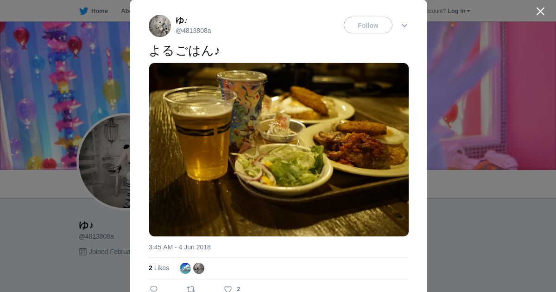Image resolution: width=556 pixels, height=292 pixels.
Task: Click first liker's blue avatar
Action: (x=185, y=268)
